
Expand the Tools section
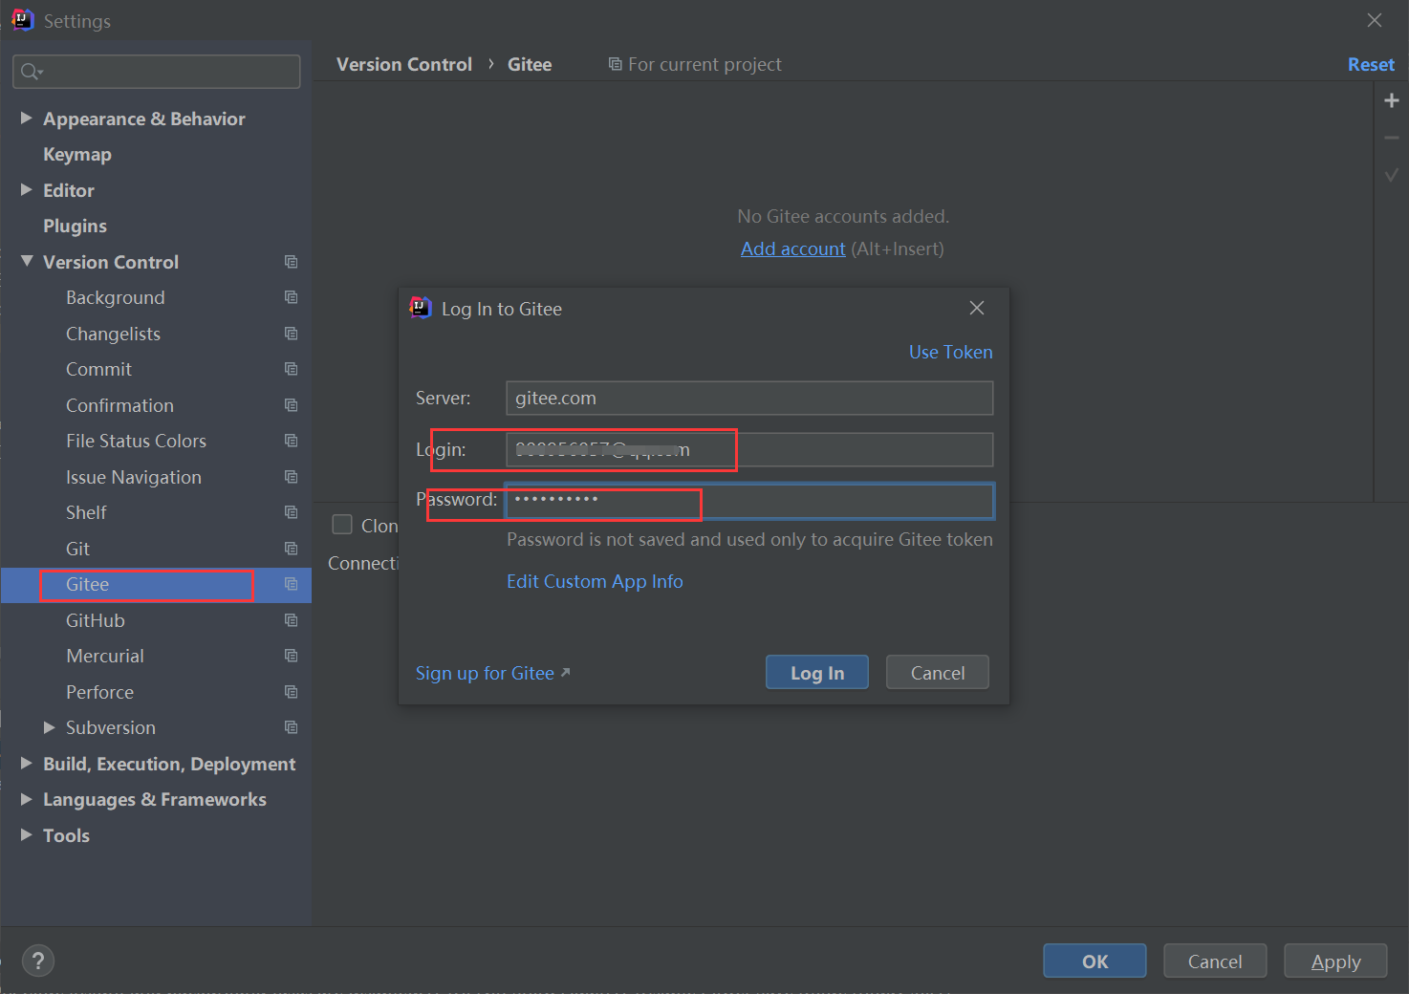tap(27, 834)
